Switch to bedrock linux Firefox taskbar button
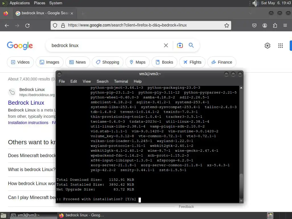The width and height of the screenshot is (292, 219). [81, 216]
